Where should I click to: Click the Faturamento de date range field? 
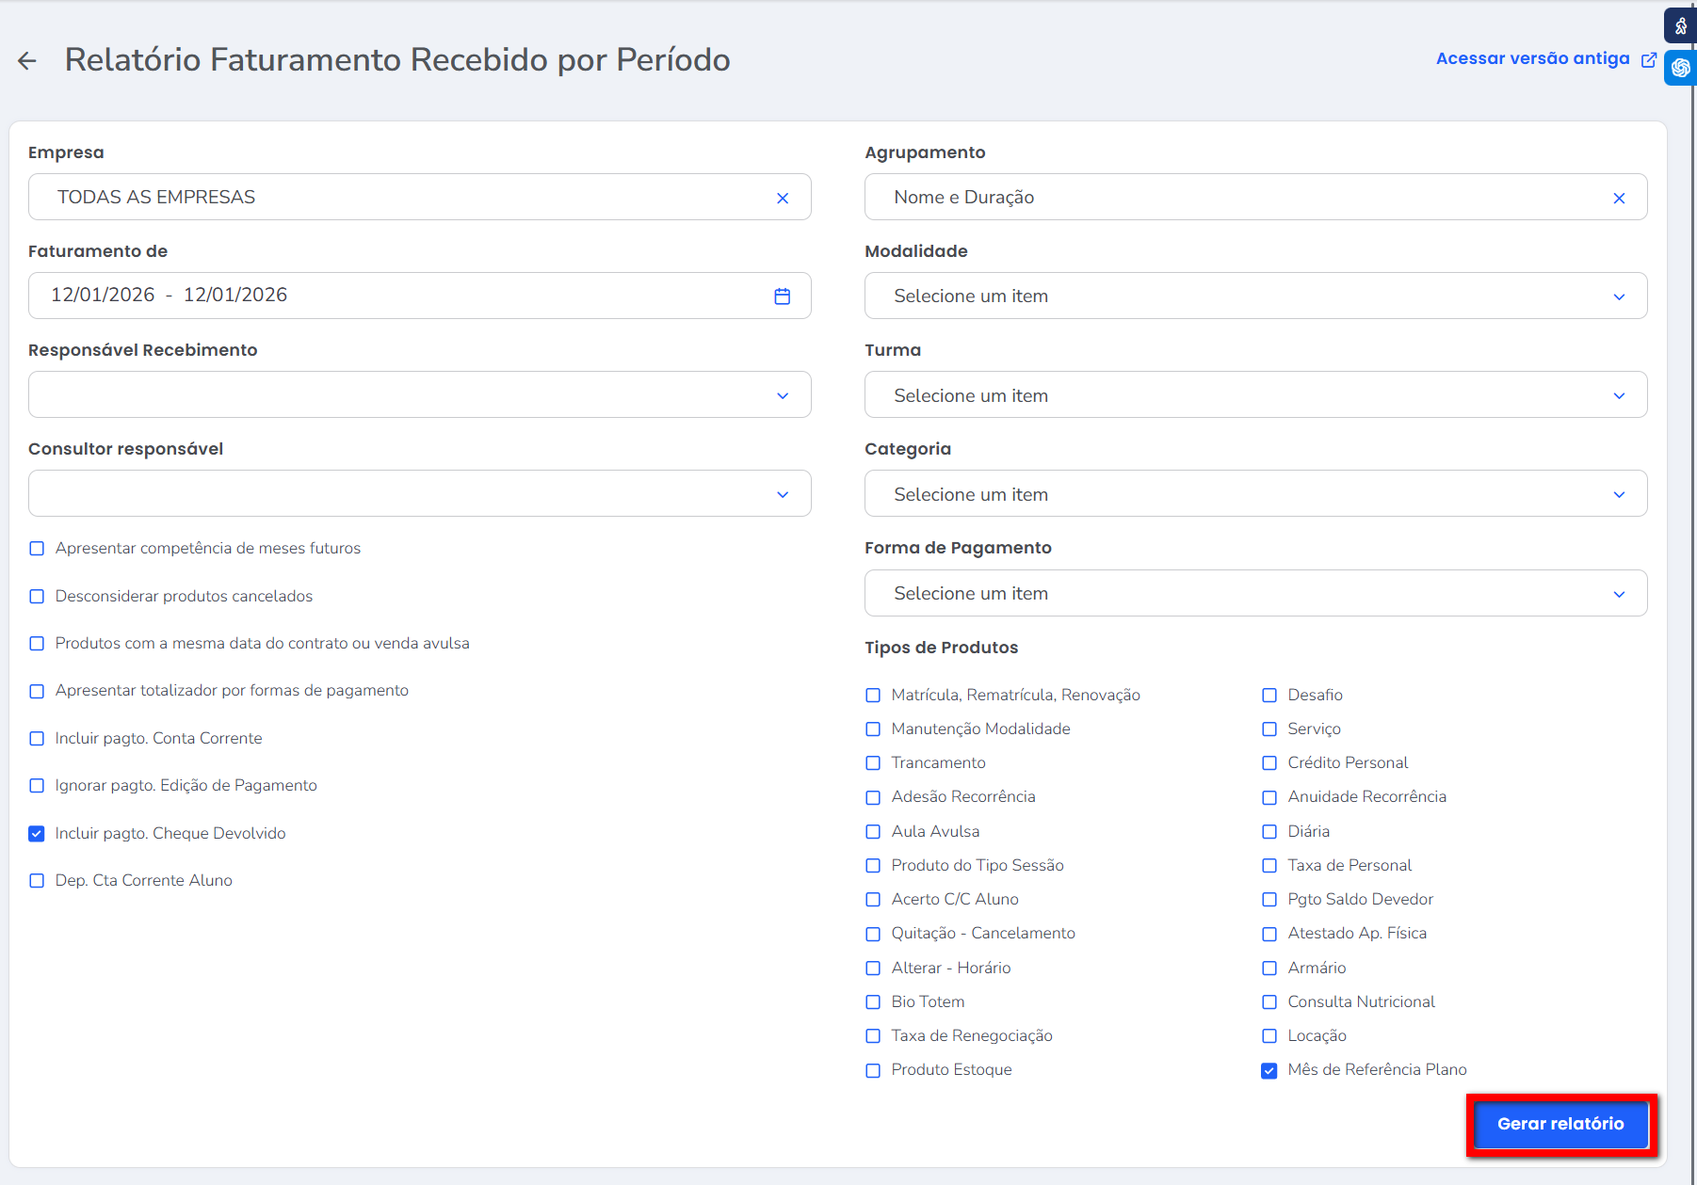(x=396, y=296)
